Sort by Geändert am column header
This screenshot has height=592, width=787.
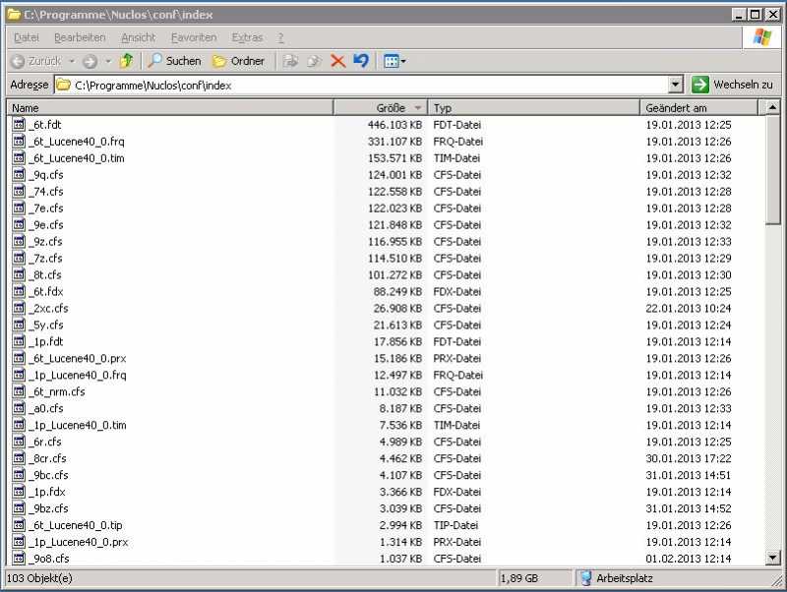(x=699, y=108)
